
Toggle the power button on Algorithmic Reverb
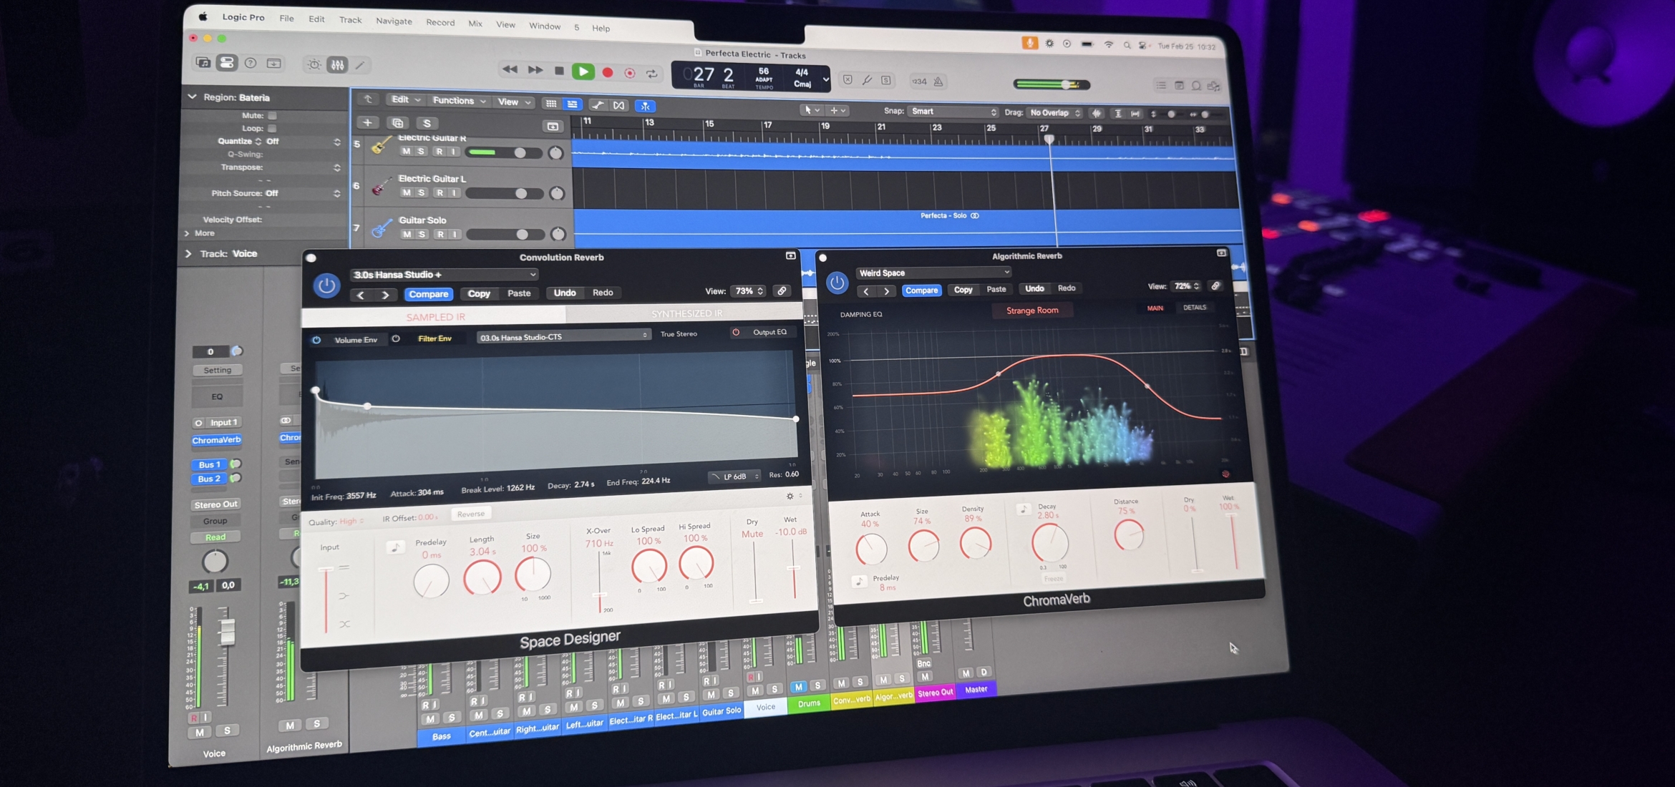[837, 283]
